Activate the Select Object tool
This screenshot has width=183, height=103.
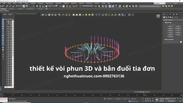click(x=24, y=6)
